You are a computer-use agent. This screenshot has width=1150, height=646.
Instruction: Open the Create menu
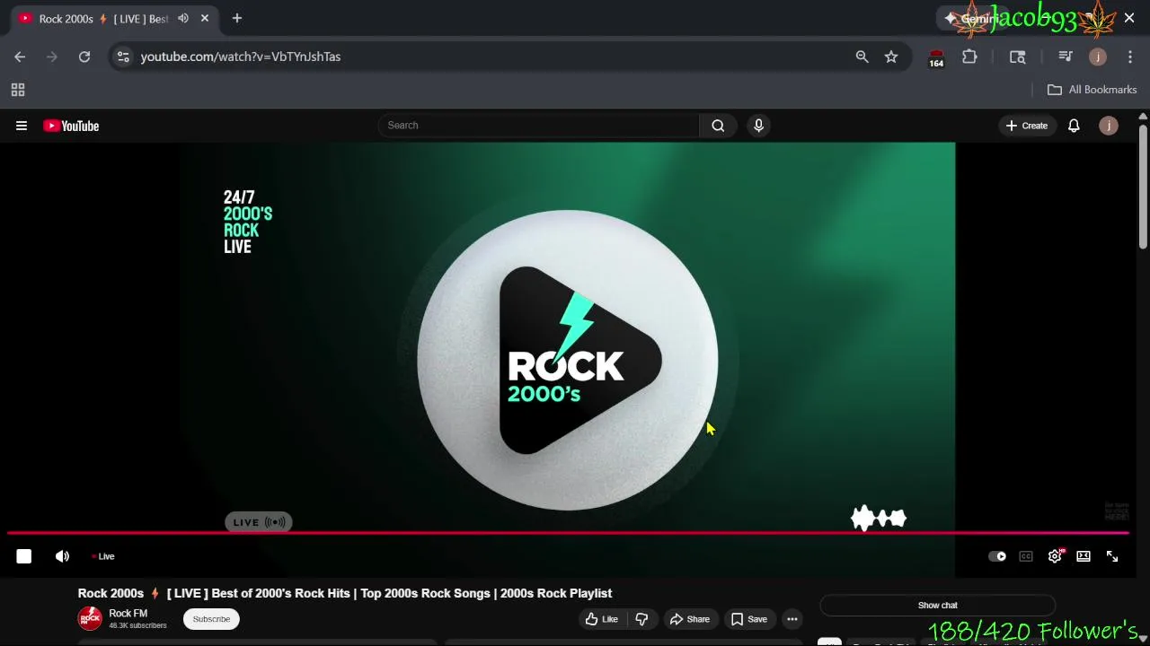coord(1027,126)
